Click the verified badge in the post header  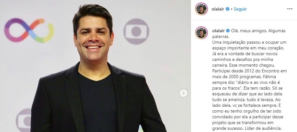click(228, 9)
